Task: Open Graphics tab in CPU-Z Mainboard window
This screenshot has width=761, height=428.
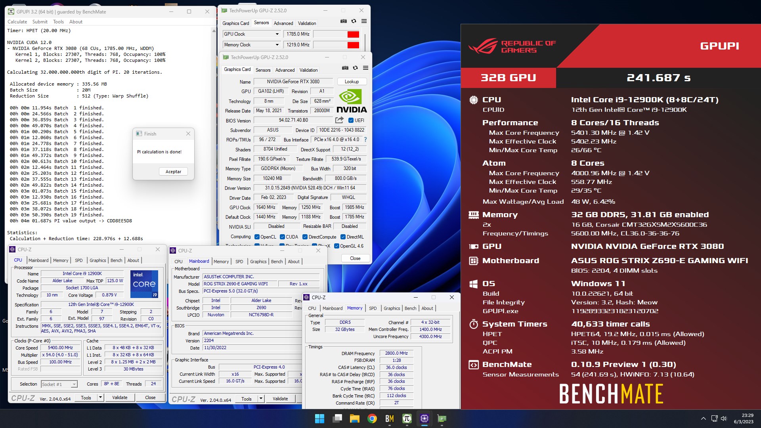Action: 258,262
